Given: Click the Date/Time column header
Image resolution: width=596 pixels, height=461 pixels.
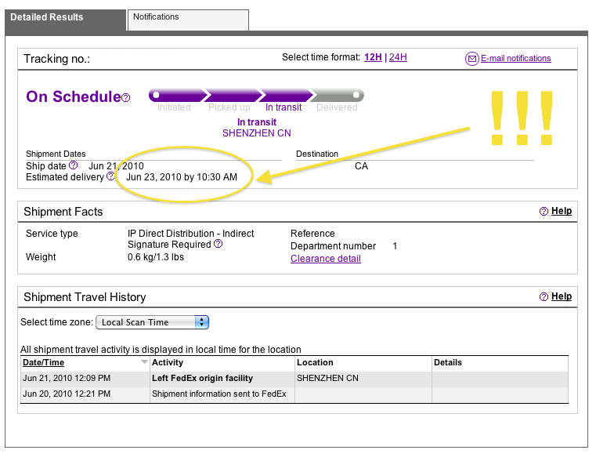Looking at the screenshot, I should [44, 363].
